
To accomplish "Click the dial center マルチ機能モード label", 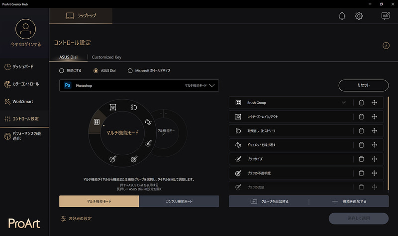I will click(122, 132).
